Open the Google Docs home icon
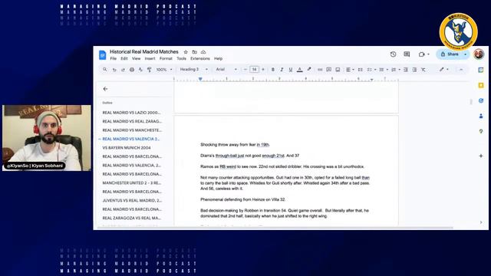 coord(102,55)
